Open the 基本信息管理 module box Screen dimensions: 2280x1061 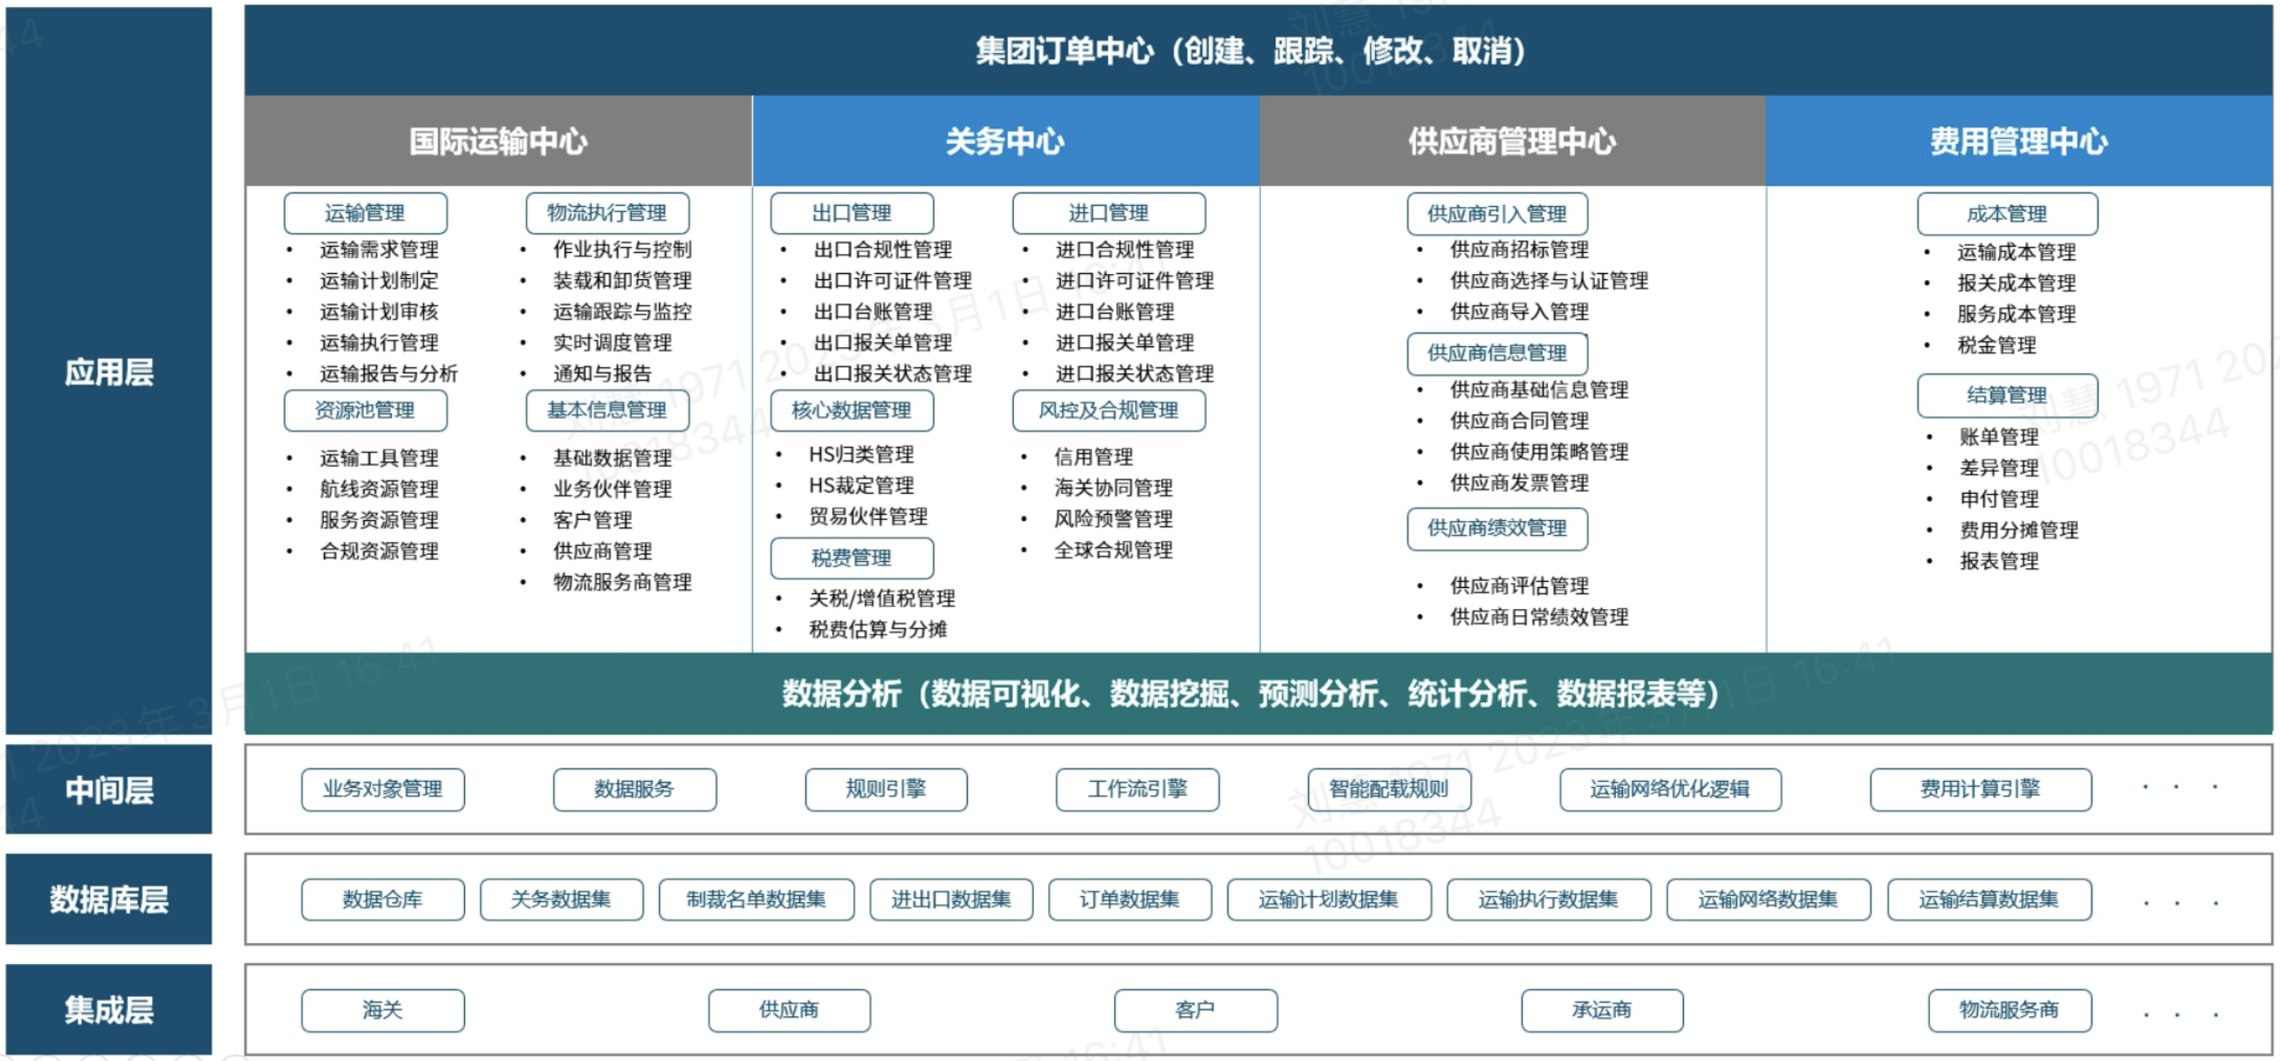point(607,411)
